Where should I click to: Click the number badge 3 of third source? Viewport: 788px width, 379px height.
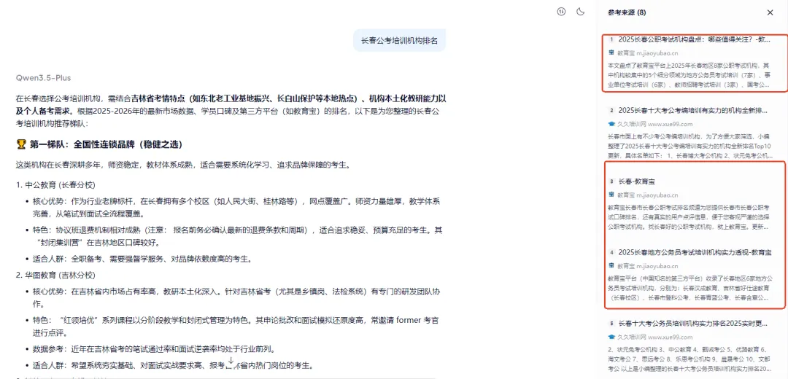(x=611, y=181)
